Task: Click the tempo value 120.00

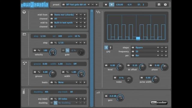Action: click(x=119, y=5)
